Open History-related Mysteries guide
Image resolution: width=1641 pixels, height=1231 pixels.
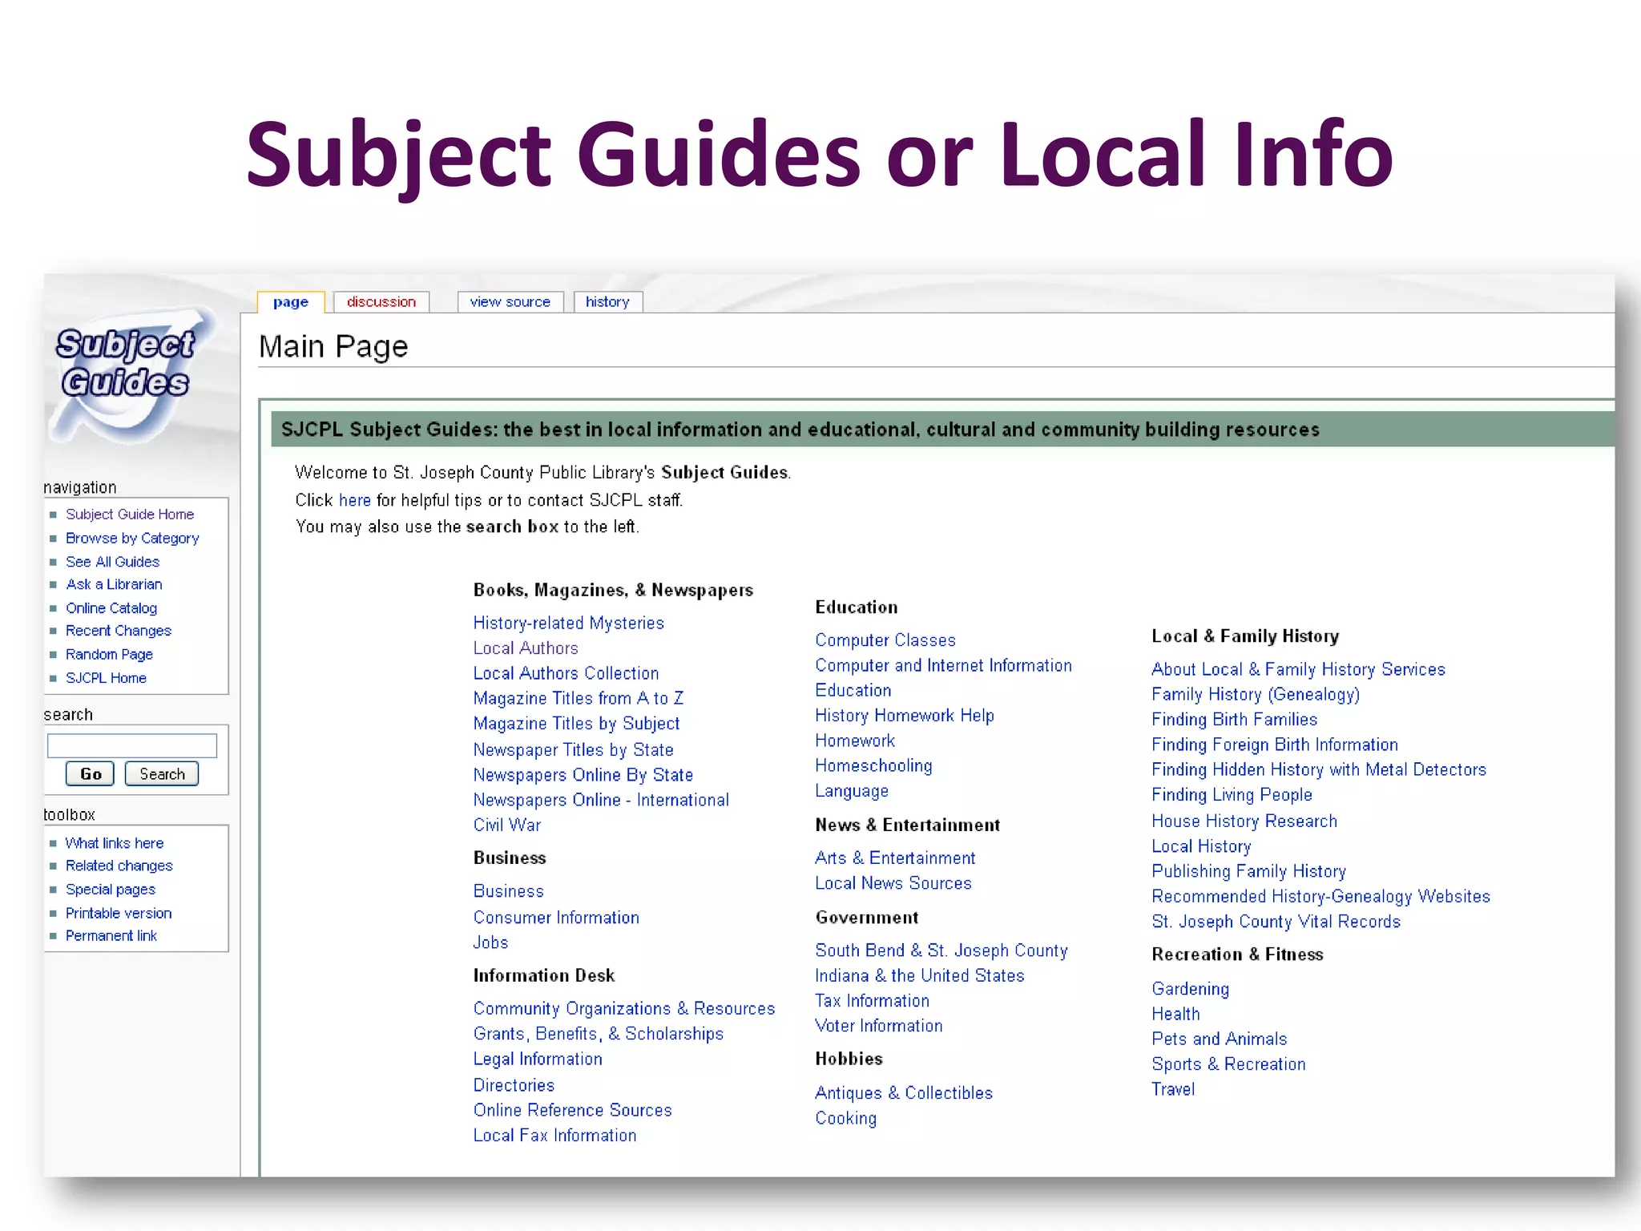click(x=568, y=623)
